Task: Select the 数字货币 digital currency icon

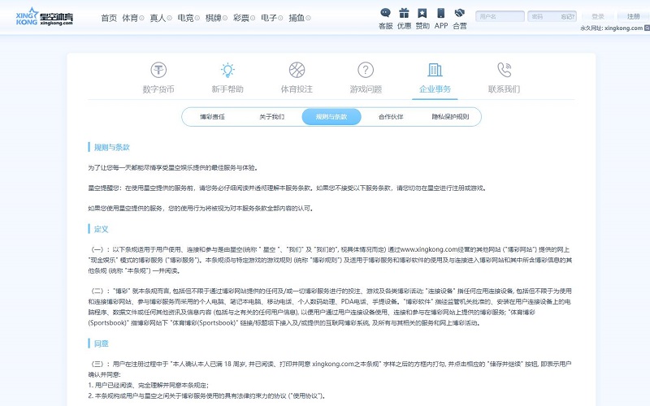Action: pyautogui.click(x=158, y=71)
